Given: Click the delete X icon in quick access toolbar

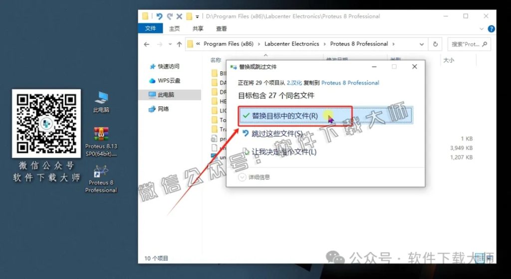Looking at the screenshot, I should pyautogui.click(x=179, y=16).
